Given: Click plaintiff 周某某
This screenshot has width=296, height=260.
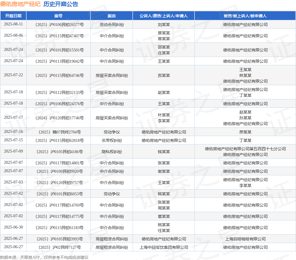Looking at the screenshot, I should (164, 208).
